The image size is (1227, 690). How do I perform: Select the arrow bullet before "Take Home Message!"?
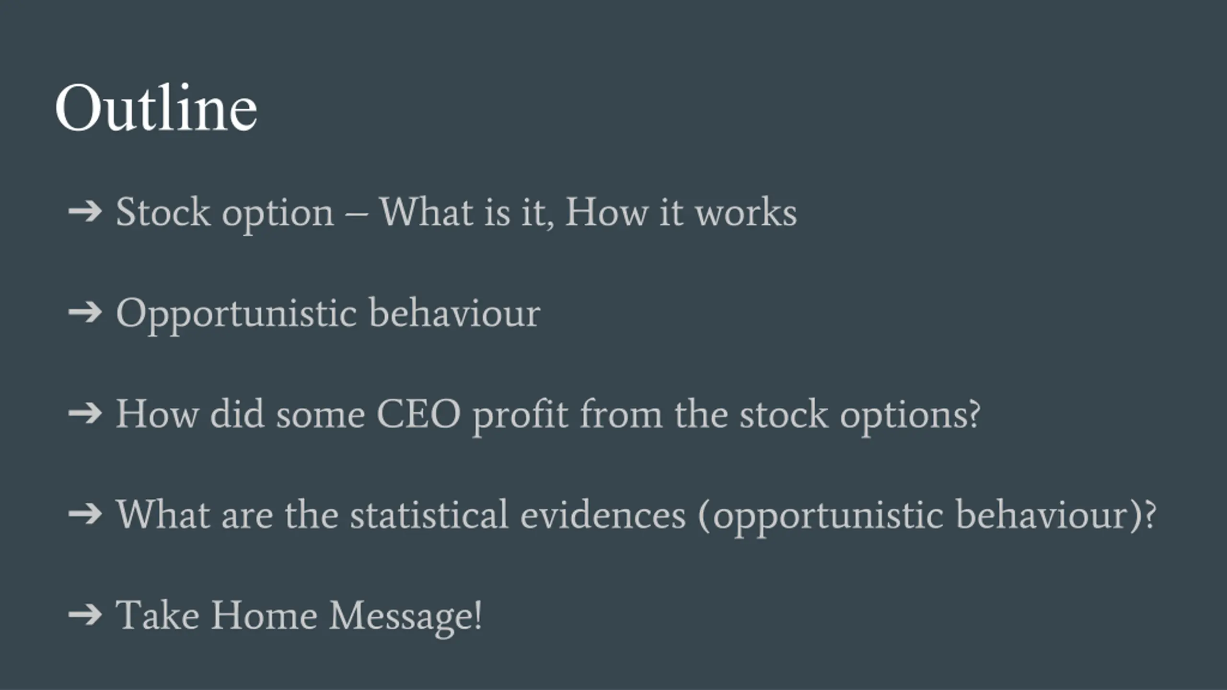coord(85,615)
